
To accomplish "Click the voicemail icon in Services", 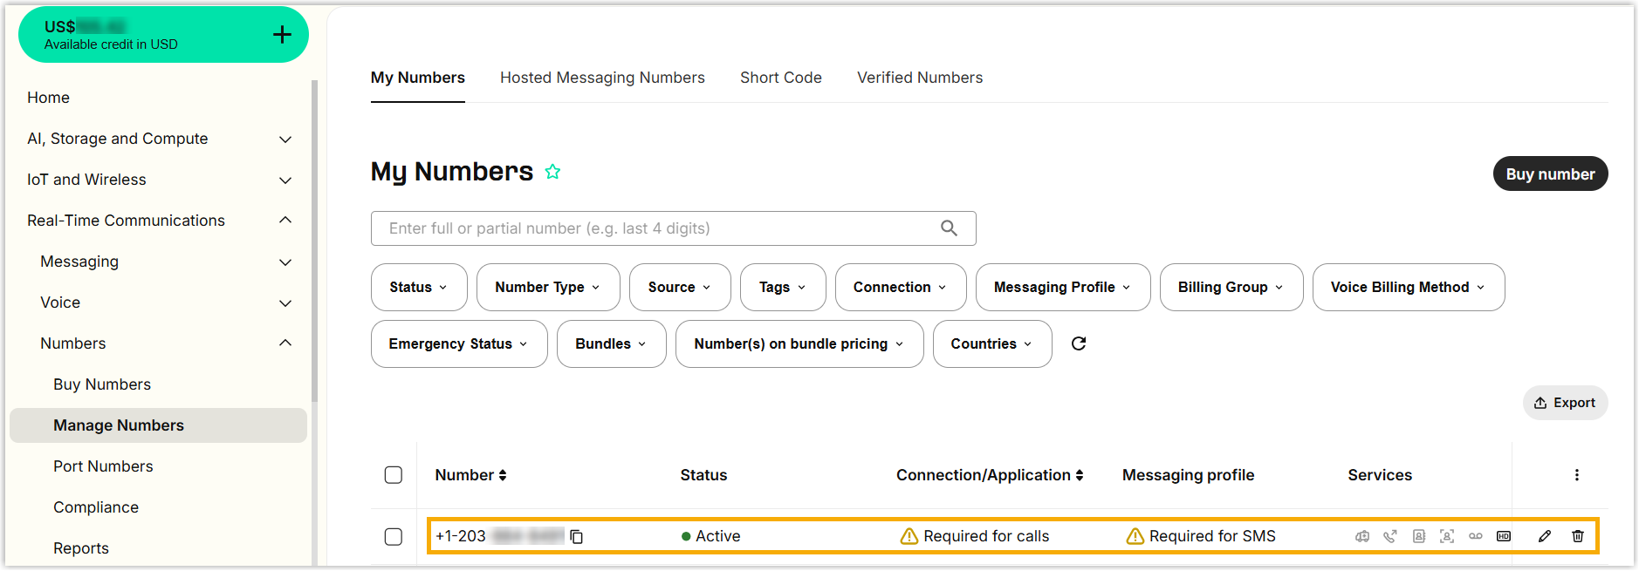I will pyautogui.click(x=1476, y=536).
